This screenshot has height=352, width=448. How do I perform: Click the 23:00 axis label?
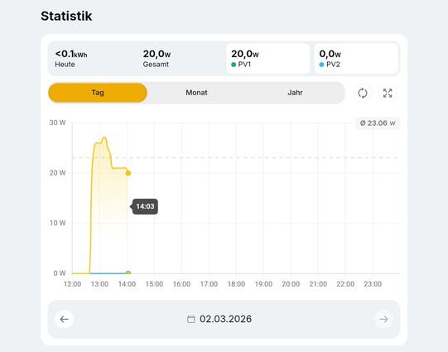pos(373,284)
